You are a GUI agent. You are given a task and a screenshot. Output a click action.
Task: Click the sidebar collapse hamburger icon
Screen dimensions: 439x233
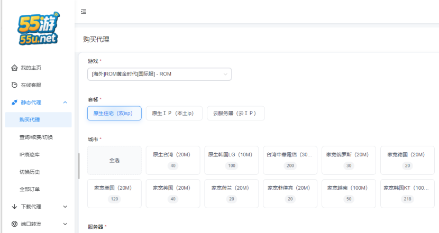click(x=84, y=11)
